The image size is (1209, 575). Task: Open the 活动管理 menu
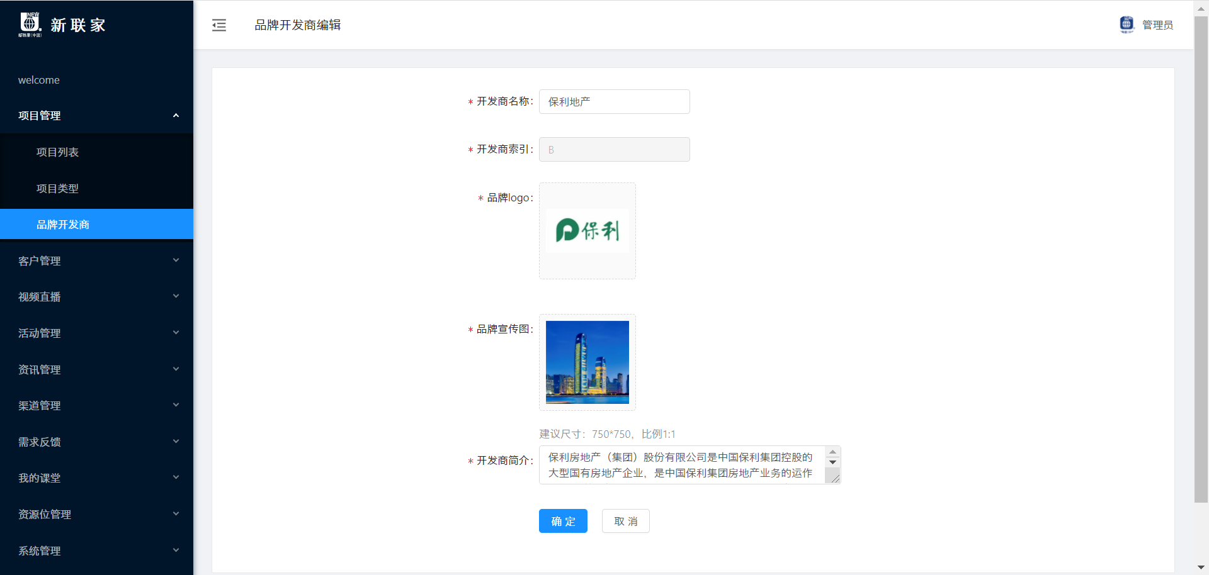click(x=96, y=333)
